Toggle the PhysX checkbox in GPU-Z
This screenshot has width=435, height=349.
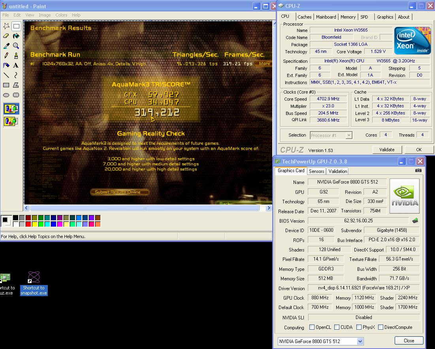[359, 327]
